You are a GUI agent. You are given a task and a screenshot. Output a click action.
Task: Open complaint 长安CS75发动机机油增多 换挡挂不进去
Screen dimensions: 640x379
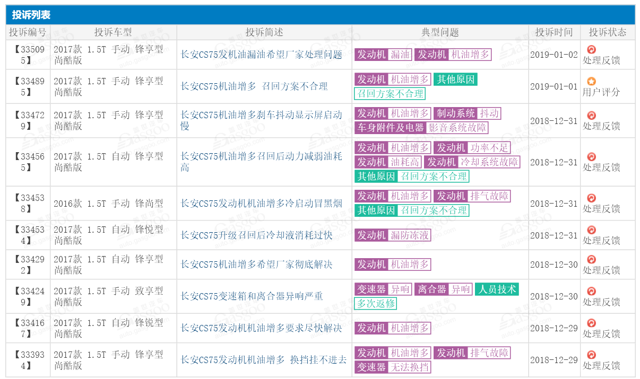264,360
